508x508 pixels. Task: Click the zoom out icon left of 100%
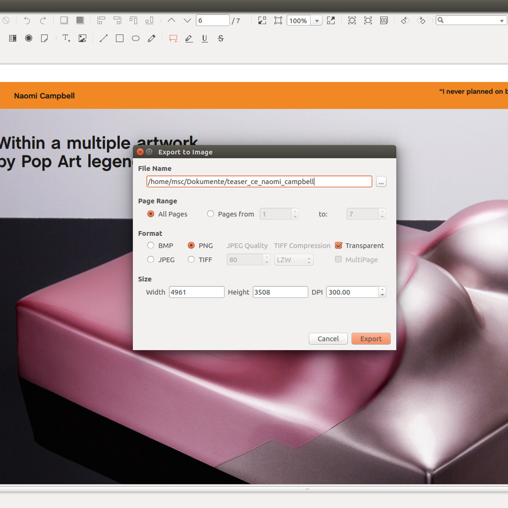pos(262,21)
